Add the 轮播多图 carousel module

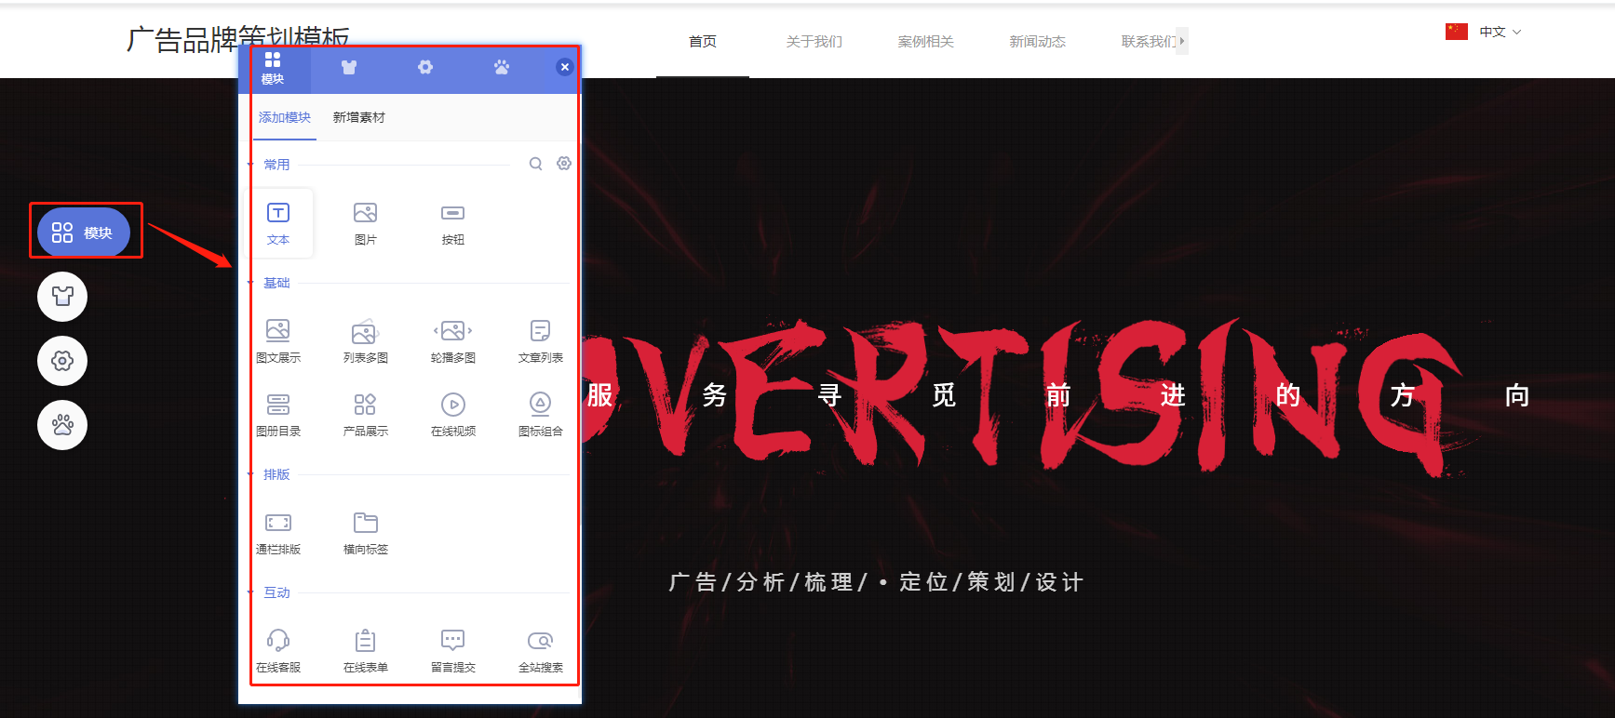point(453,341)
